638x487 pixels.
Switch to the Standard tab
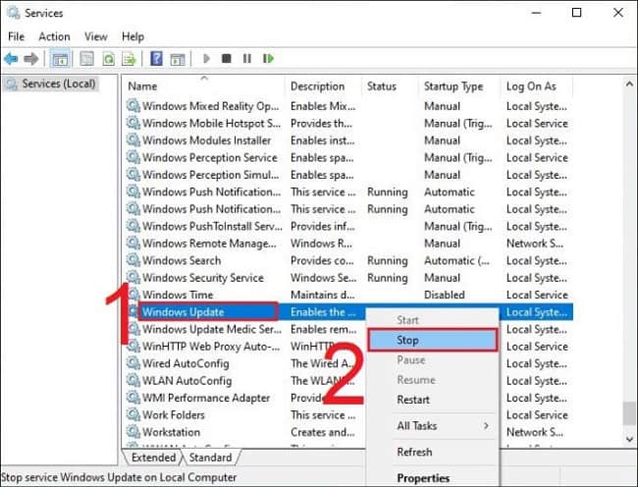[x=210, y=458]
